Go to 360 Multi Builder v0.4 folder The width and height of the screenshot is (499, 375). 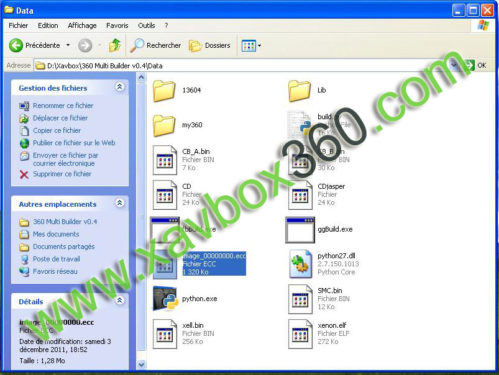click(65, 222)
